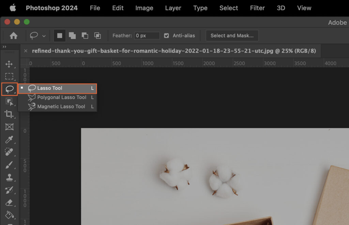Select the Rectangular Marquee tool
Image resolution: width=349 pixels, height=225 pixels.
[9, 76]
